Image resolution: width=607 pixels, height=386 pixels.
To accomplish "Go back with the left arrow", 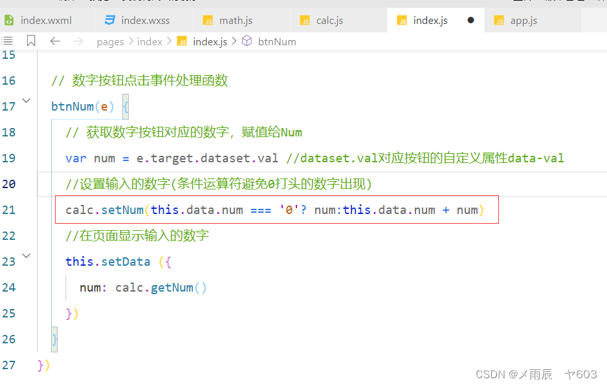I will [x=56, y=41].
